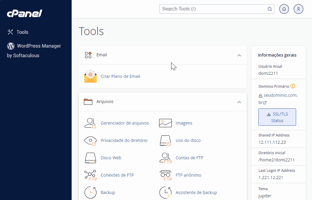Click the Disco Web drive icon

point(90,158)
